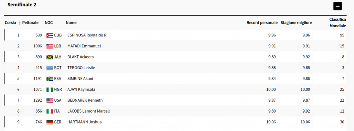
Task: Click the Italy flag icon
Action: click(50, 111)
